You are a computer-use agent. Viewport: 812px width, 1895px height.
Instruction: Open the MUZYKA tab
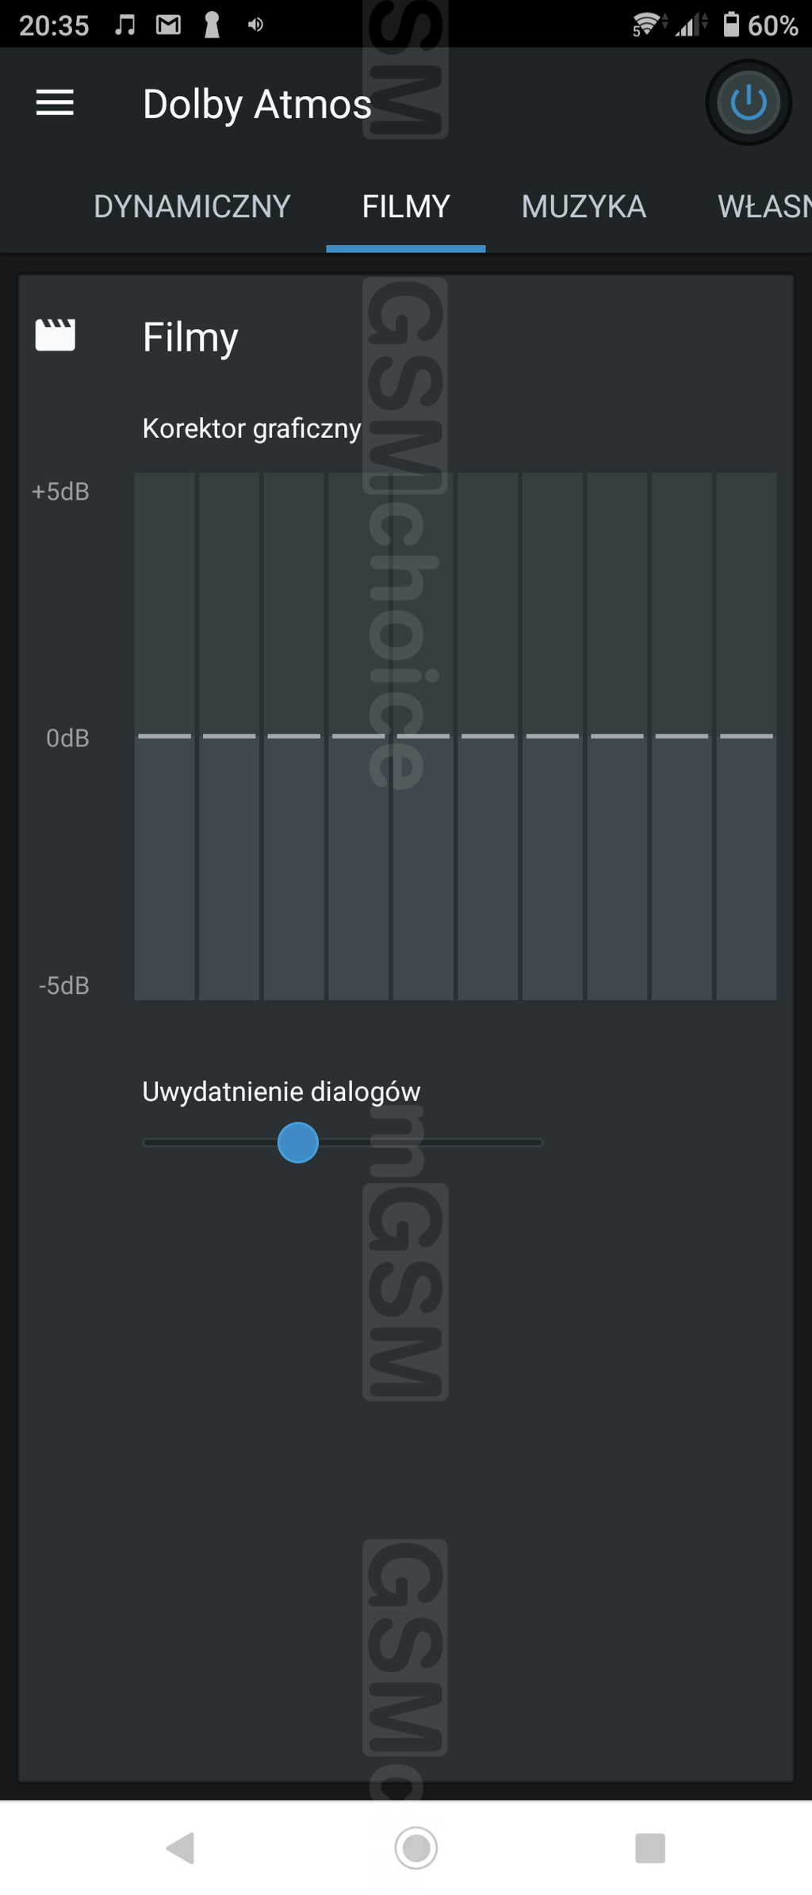click(x=584, y=206)
